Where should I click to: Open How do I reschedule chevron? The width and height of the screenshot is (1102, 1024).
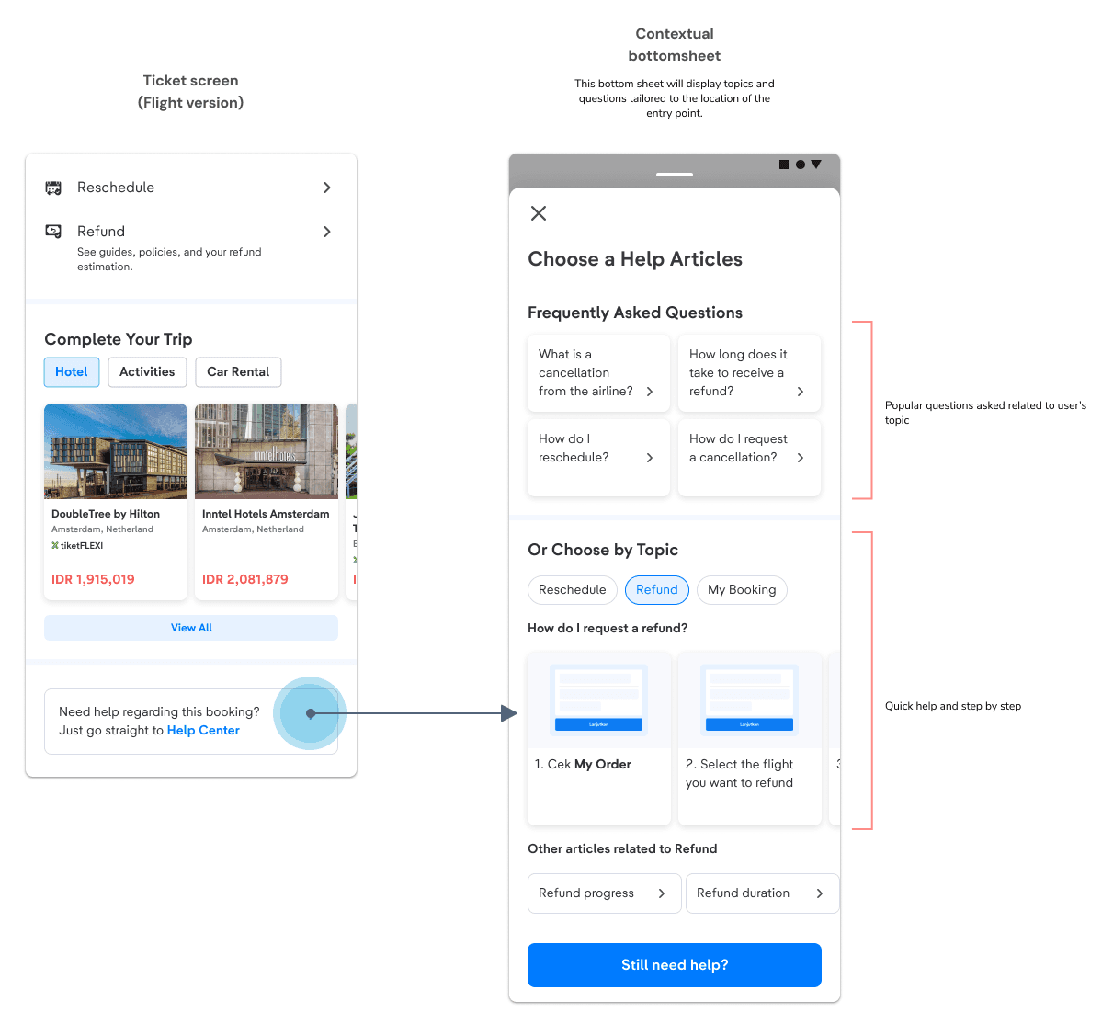650,458
